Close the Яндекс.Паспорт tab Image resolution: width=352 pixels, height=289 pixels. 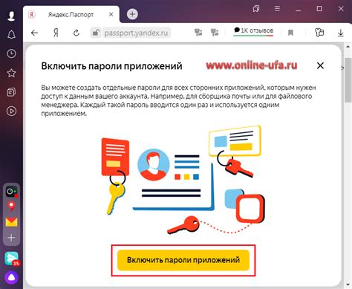(x=111, y=15)
